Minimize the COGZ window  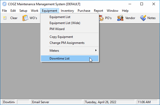pos(130,4)
